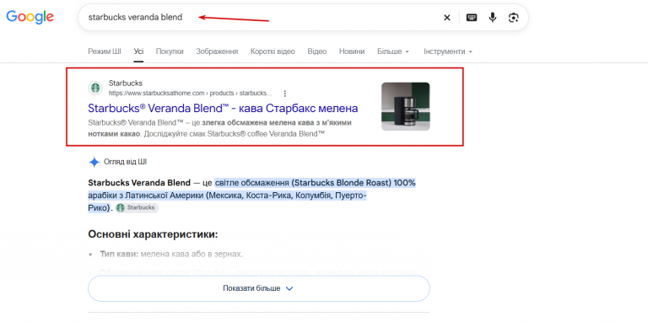This screenshot has height=322, width=648.
Task: Open the Короткі відео tab
Action: pyautogui.click(x=273, y=51)
